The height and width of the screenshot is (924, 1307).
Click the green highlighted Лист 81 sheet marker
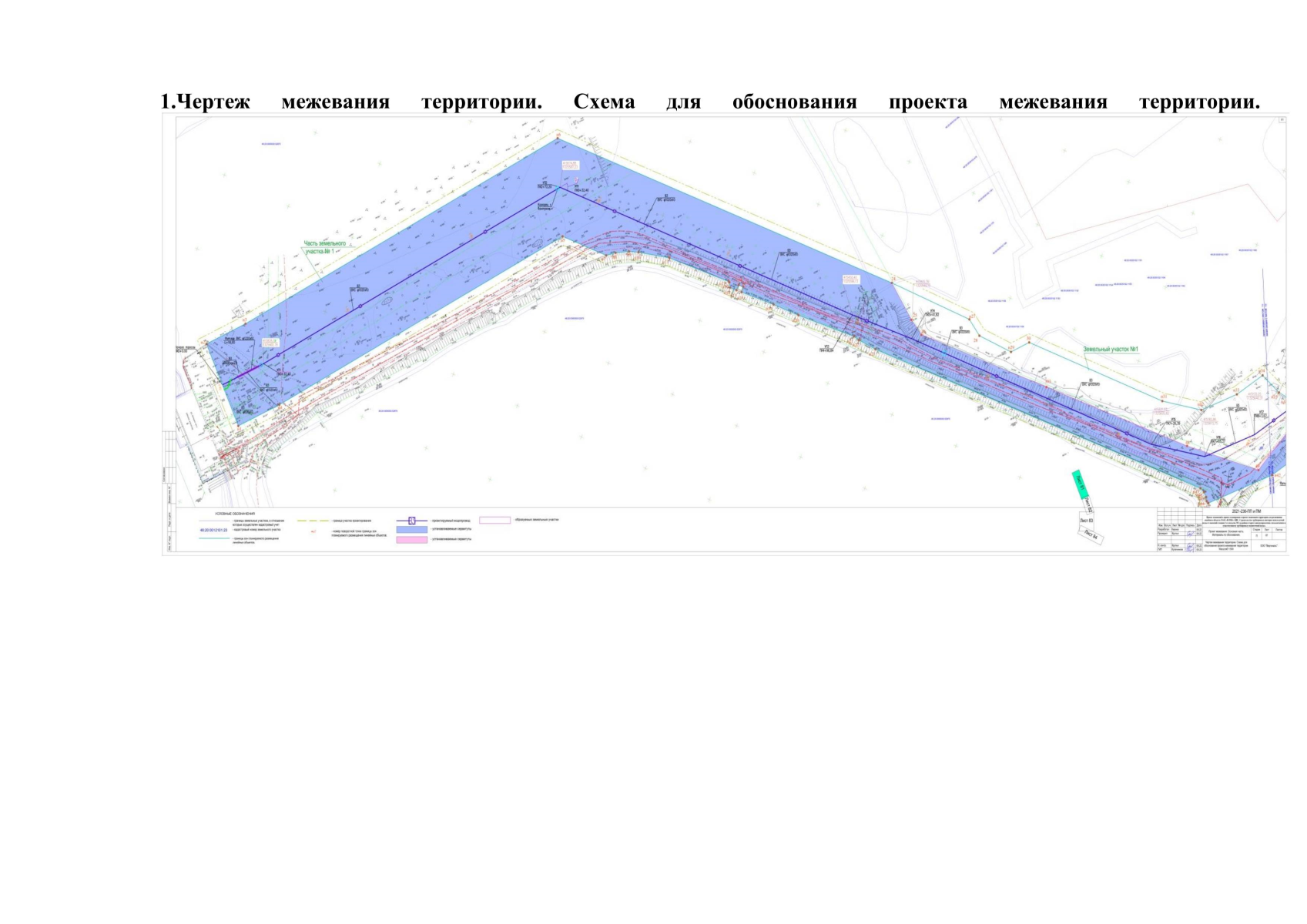click(x=1079, y=483)
